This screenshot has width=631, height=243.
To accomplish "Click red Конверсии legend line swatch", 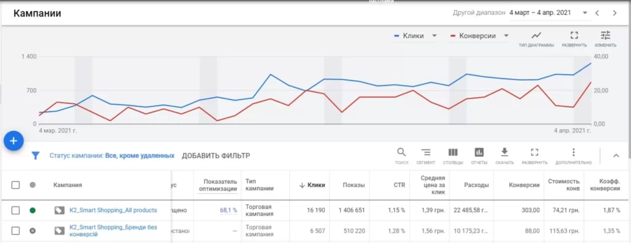I will pyautogui.click(x=453, y=36).
